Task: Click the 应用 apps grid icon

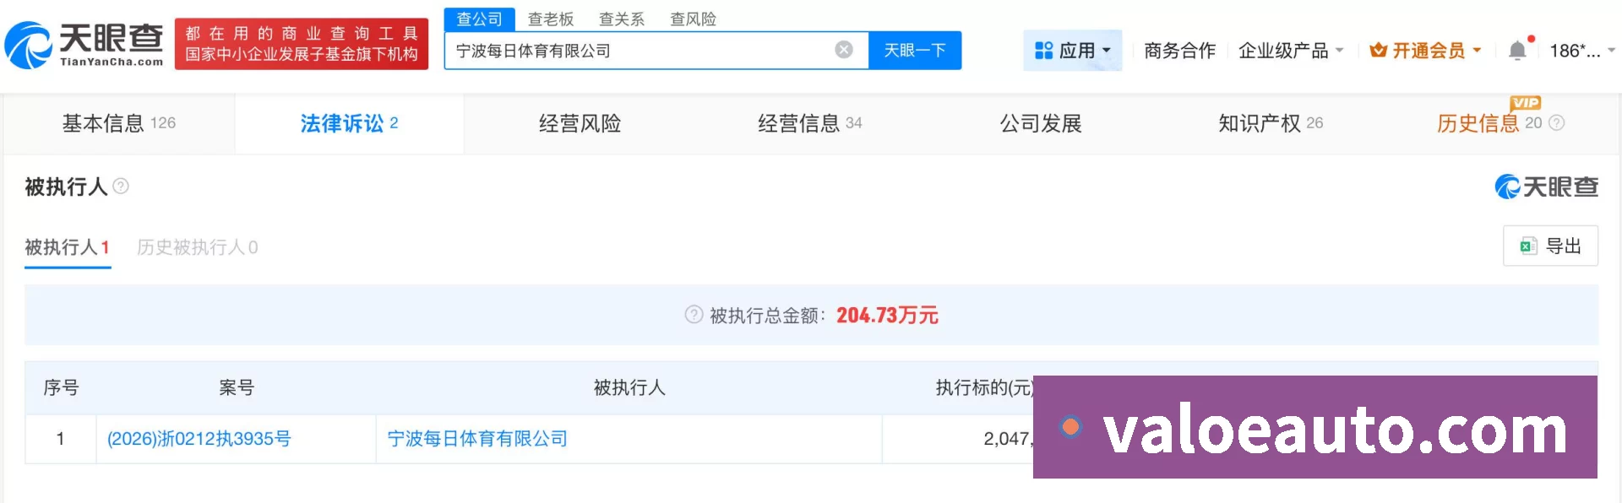Action: click(x=1043, y=51)
